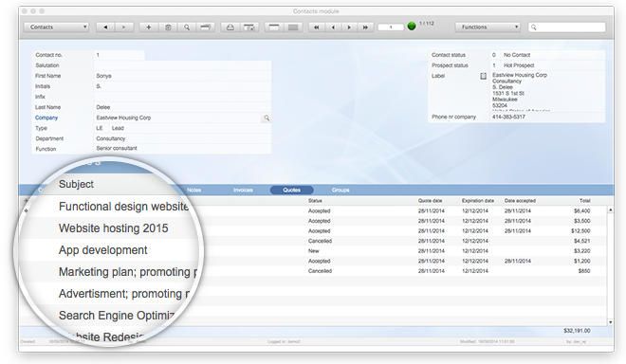Select the quote row totaling $850
The height and width of the screenshot is (364, 626).
[x=313, y=271]
